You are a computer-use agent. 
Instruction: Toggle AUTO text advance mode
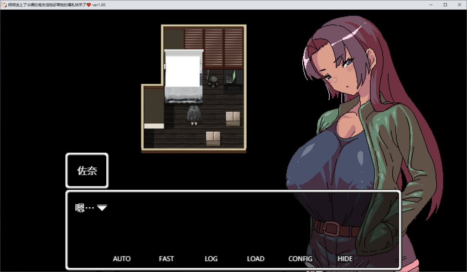[x=122, y=259]
